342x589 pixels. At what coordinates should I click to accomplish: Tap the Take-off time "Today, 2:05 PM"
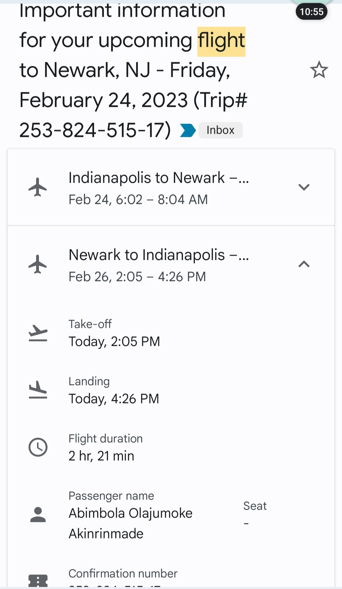tap(114, 342)
